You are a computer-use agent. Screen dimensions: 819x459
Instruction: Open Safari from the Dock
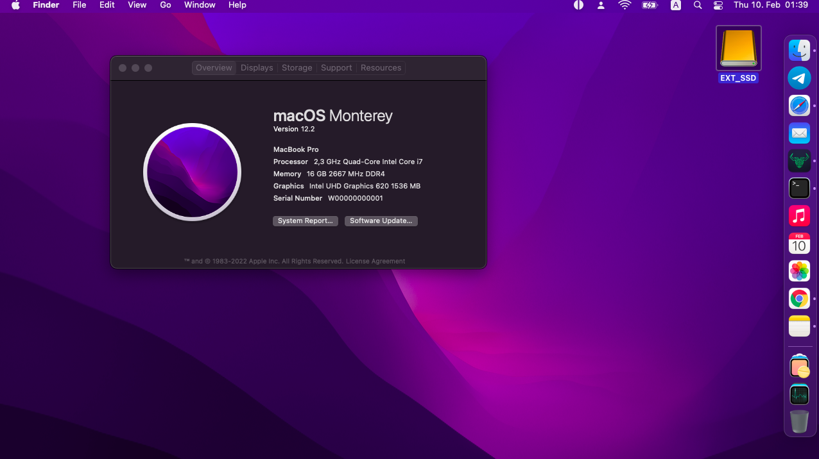coord(799,105)
